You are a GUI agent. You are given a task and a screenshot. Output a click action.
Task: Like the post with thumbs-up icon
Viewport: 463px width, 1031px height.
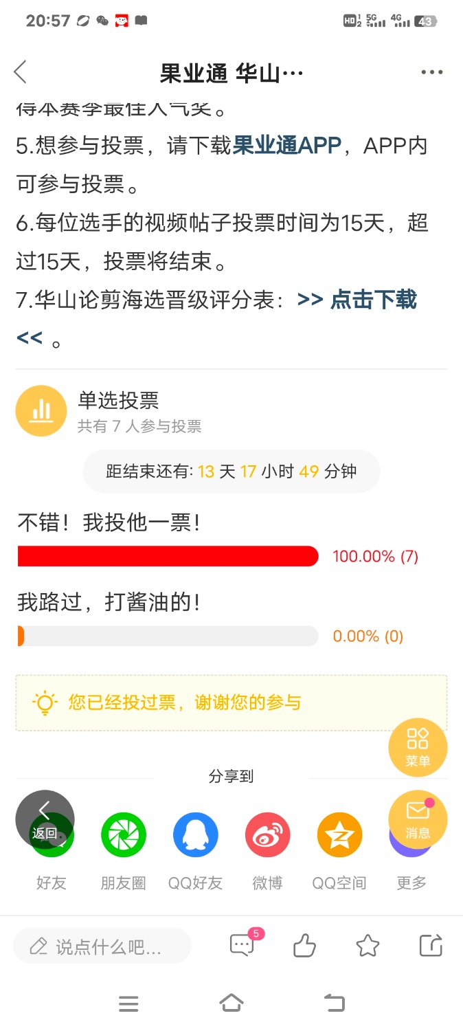point(304,946)
